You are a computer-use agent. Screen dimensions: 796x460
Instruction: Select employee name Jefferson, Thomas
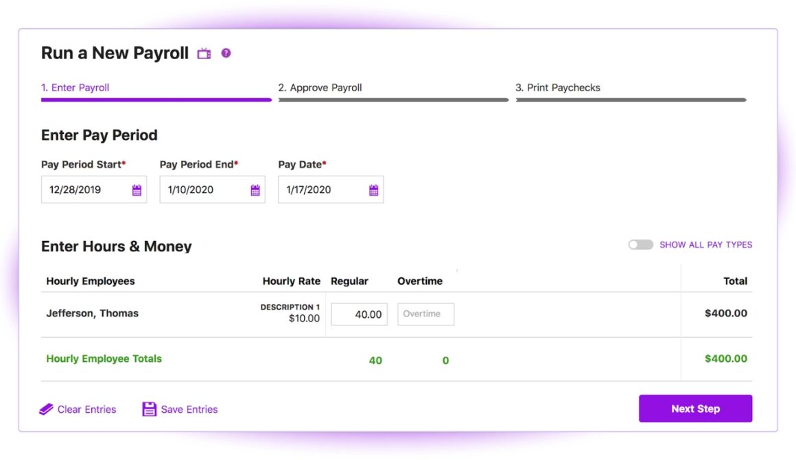point(92,313)
